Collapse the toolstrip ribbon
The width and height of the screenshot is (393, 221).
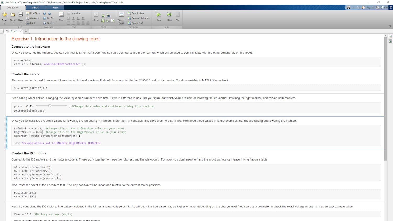click(x=390, y=26)
